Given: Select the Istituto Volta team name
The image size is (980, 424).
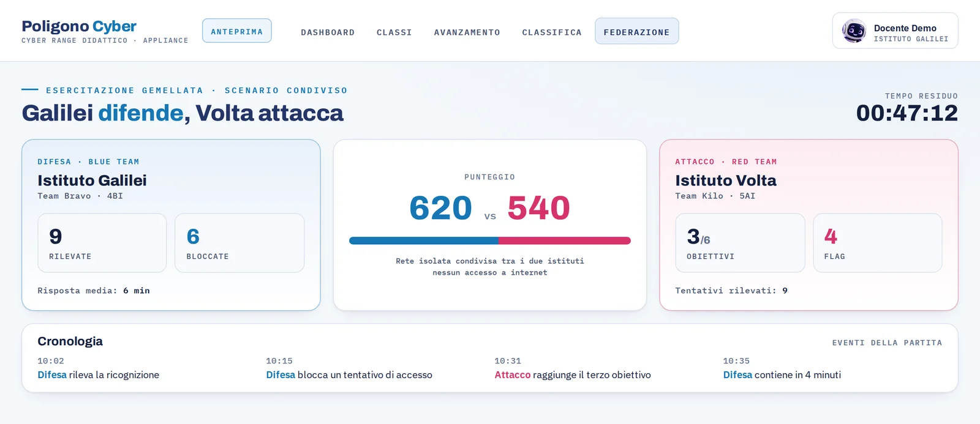Looking at the screenshot, I should [x=726, y=180].
